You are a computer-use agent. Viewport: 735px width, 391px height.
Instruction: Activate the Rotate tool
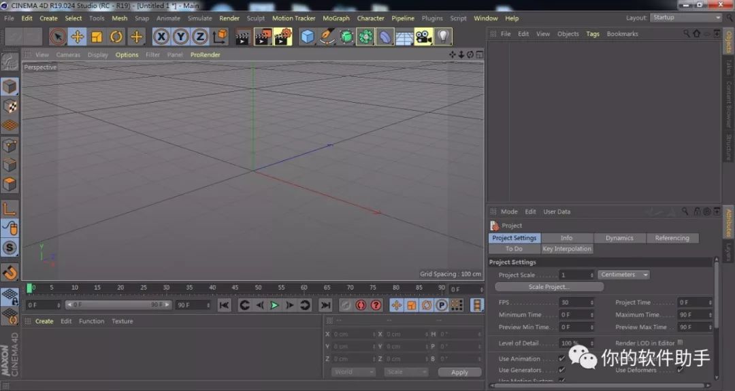116,37
